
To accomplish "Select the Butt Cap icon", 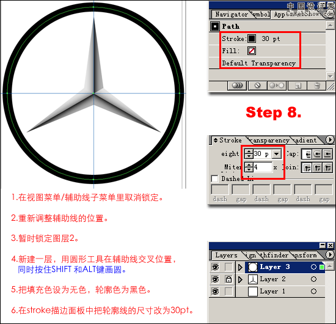I will (307, 154).
